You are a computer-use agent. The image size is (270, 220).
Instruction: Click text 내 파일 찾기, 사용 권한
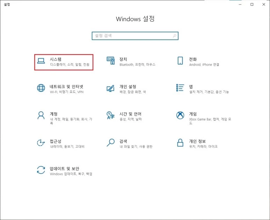pos(136,147)
